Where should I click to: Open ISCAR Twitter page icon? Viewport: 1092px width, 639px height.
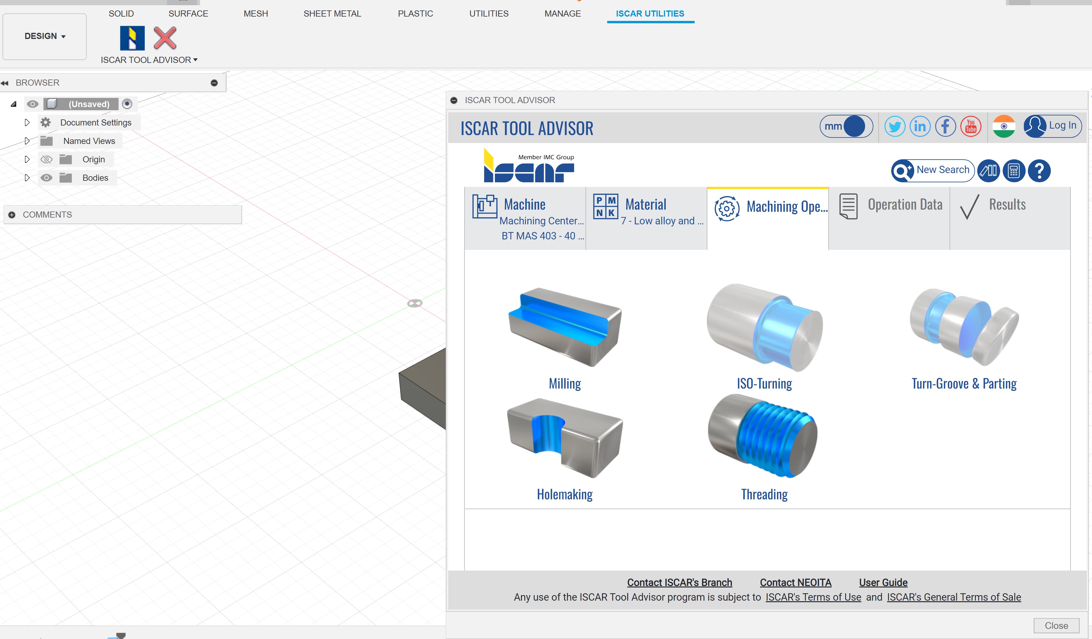tap(894, 126)
